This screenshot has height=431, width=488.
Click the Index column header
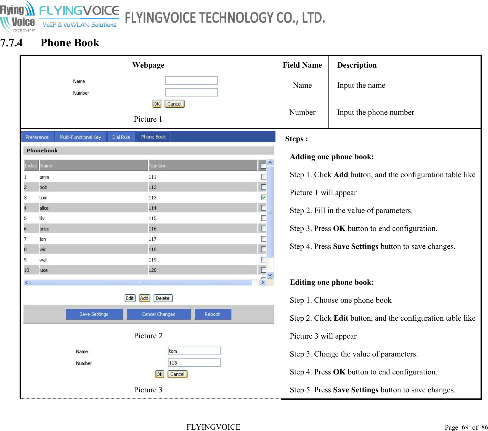click(31, 166)
